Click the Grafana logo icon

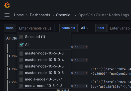click(7, 5)
